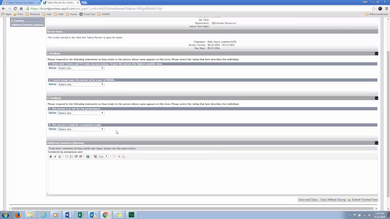The height and width of the screenshot is (219, 390).
Task: Collapse the I. Feedback section
Action: 376,54
